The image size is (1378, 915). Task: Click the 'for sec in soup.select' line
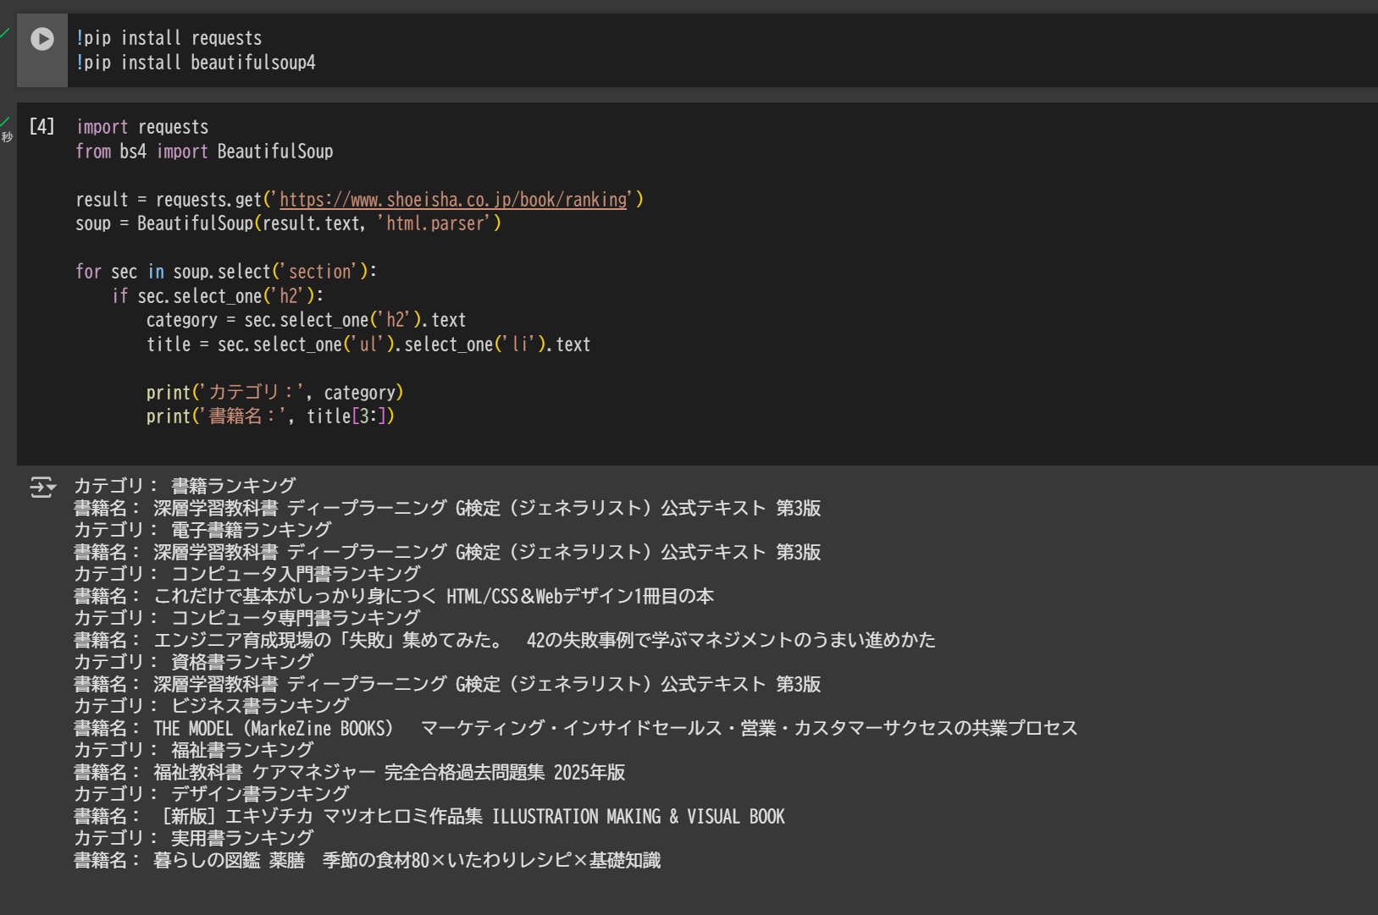(x=225, y=272)
